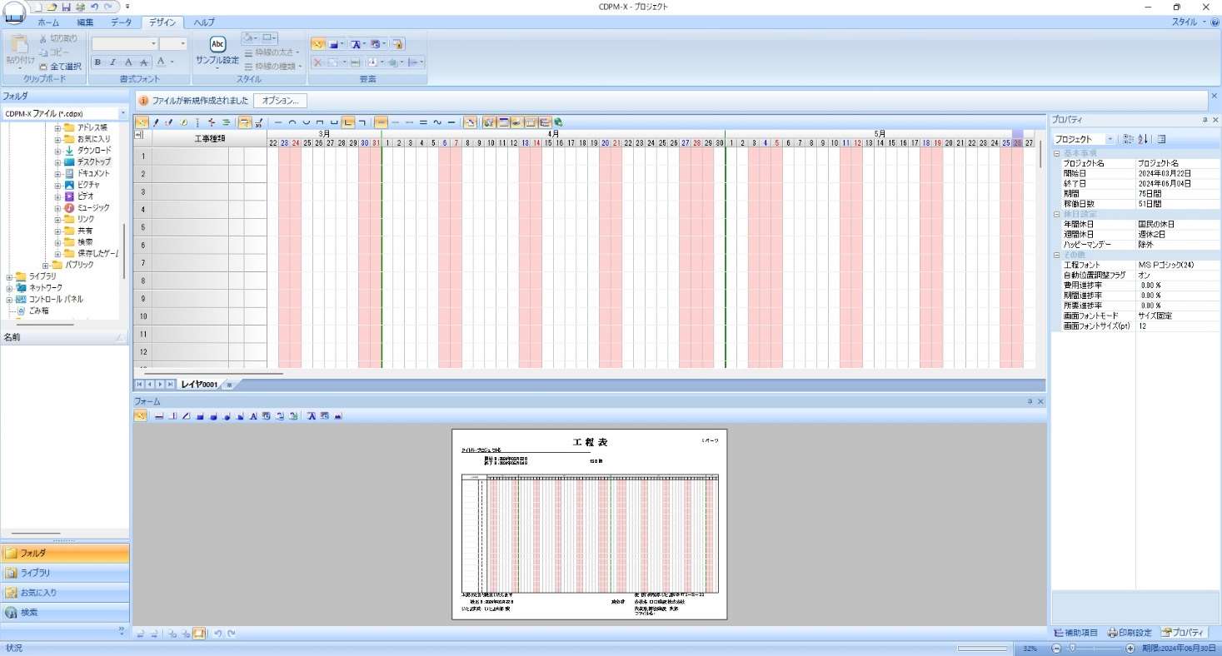The height and width of the screenshot is (656, 1222).
Task: Click the 全て選択 select all command
Action: tap(60, 66)
